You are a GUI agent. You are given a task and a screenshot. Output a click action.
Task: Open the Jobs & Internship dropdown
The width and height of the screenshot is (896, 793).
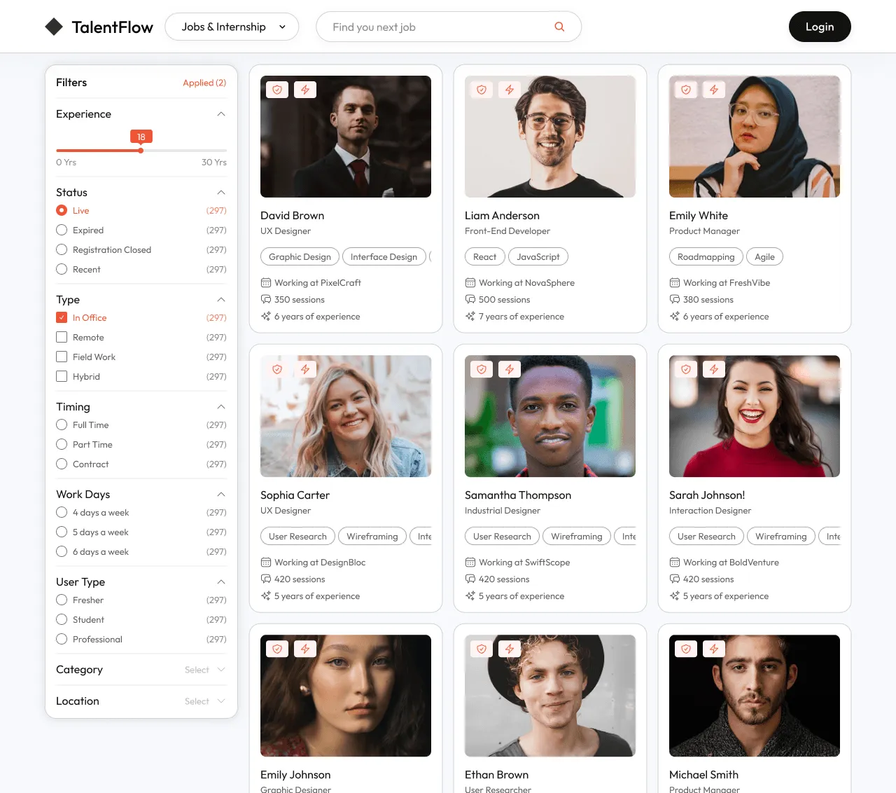[x=232, y=26]
